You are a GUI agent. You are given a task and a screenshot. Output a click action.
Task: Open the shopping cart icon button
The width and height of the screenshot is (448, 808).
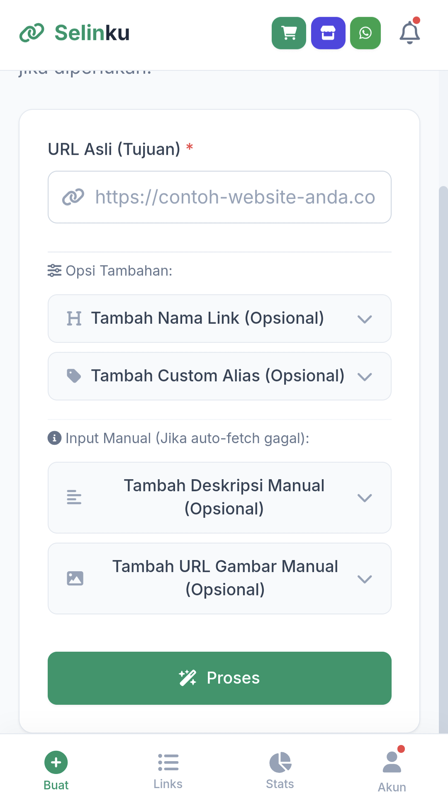289,33
